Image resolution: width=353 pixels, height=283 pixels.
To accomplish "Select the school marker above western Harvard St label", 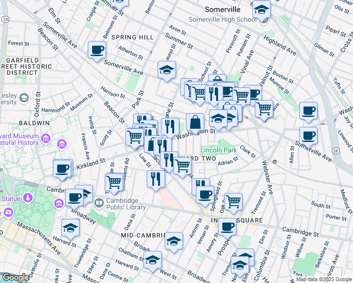I will 70,228.
